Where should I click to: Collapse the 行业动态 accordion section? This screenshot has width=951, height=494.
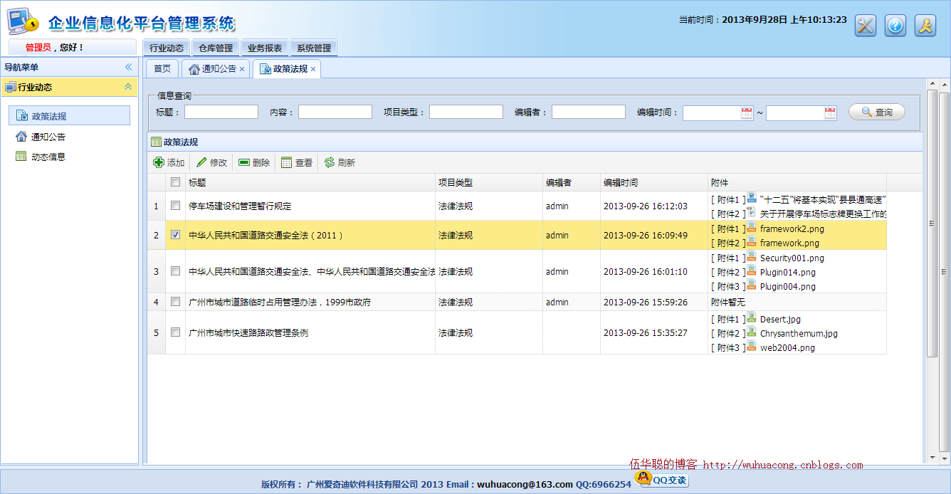tap(128, 87)
